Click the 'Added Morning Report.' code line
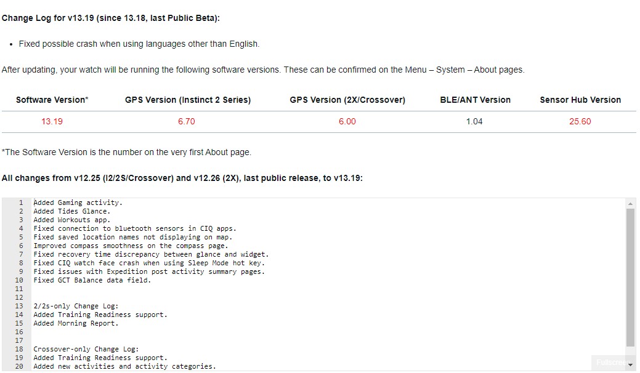 pos(76,323)
